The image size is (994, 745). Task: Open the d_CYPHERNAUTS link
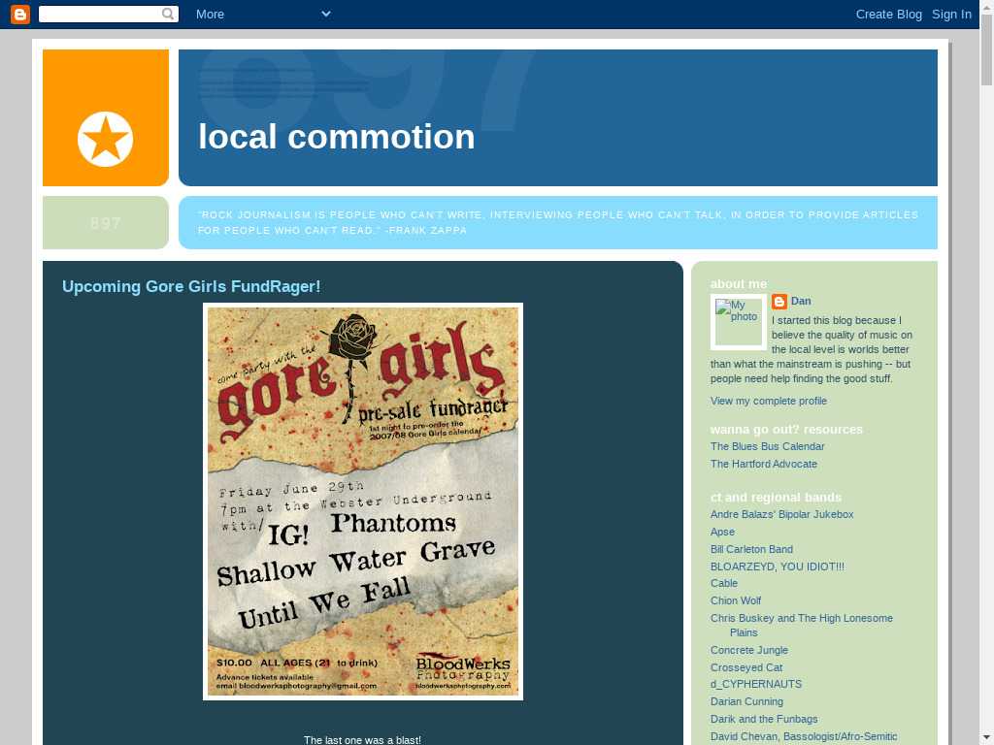point(755,684)
